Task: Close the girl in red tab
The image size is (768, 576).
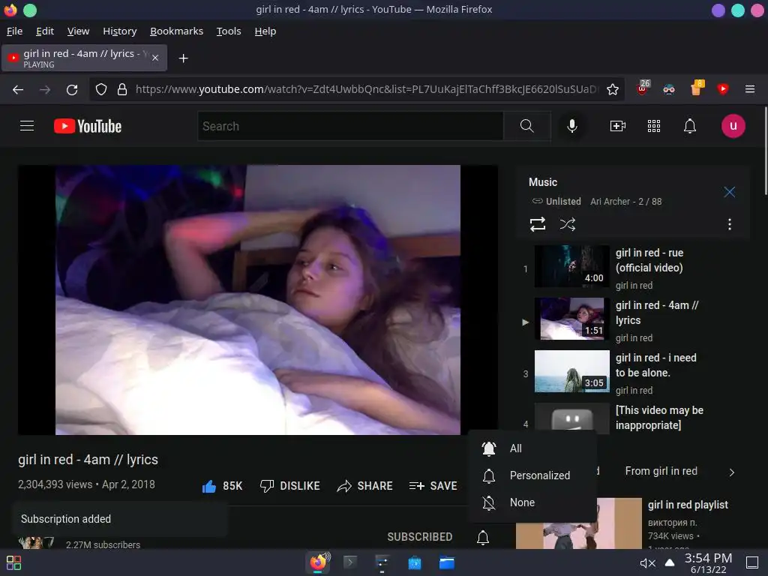Action: [x=155, y=58]
